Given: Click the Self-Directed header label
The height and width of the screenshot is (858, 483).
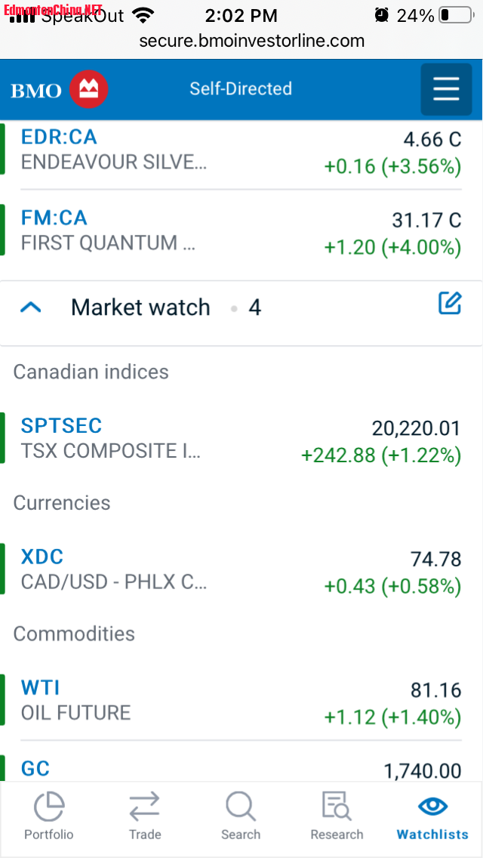Looking at the screenshot, I should tap(241, 89).
